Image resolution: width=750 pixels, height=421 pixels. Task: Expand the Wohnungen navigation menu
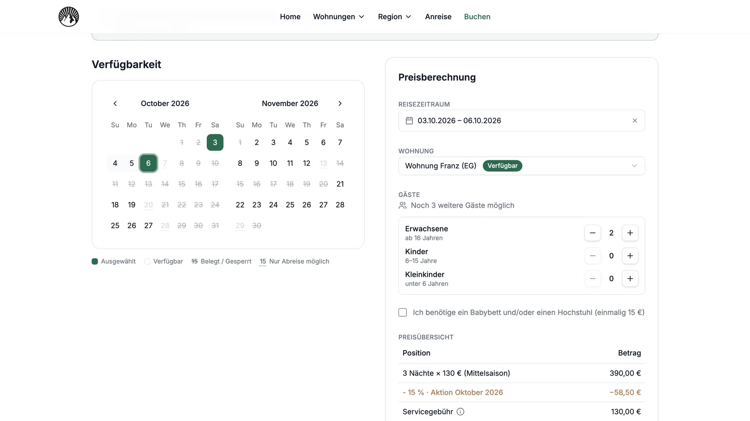(x=338, y=17)
